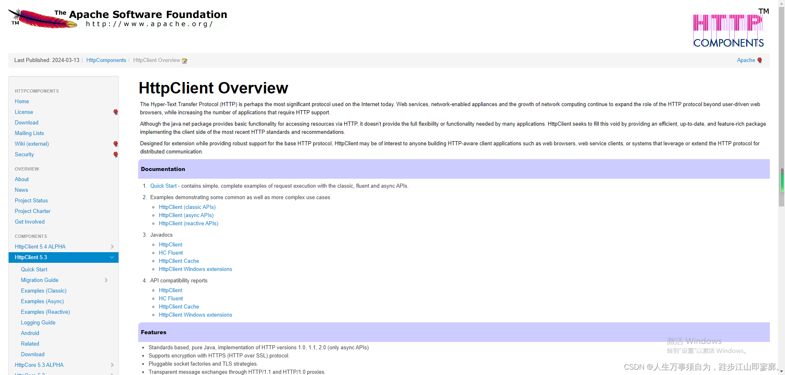Click the Last Published: 2024-03-13 text

(x=47, y=60)
